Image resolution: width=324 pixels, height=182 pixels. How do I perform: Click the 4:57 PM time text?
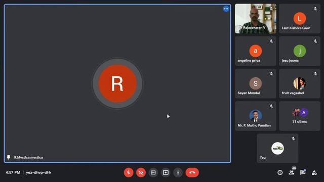coord(13,172)
